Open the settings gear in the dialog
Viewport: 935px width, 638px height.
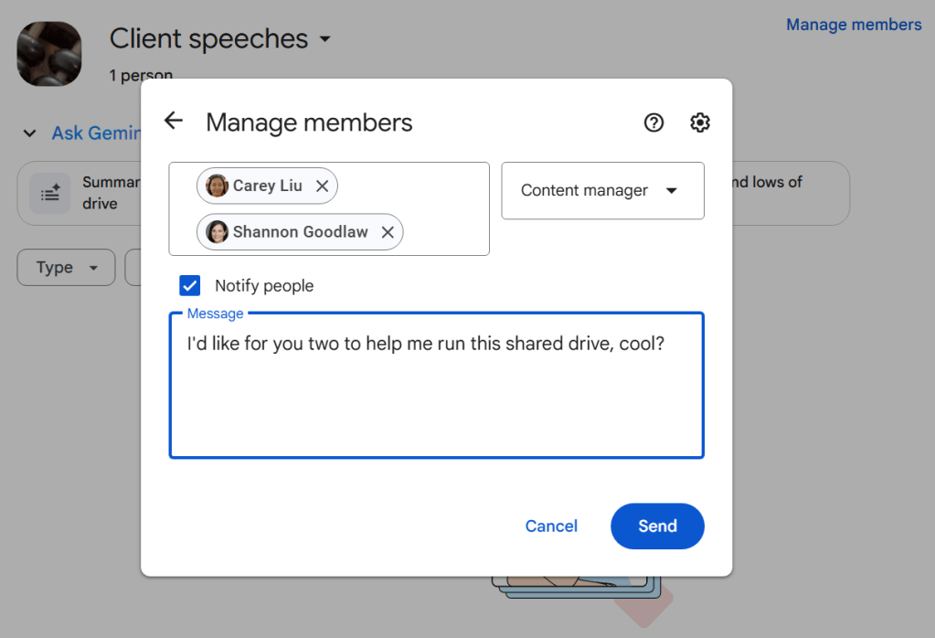[699, 122]
